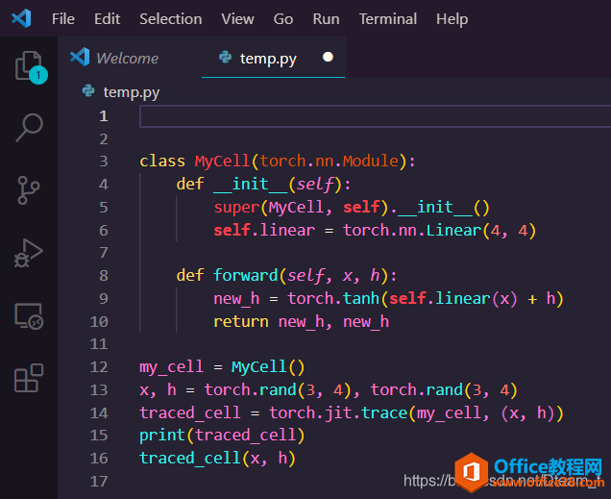The image size is (611, 499).
Task: Click the unsaved dot on temp.py tab
Action: tap(328, 58)
